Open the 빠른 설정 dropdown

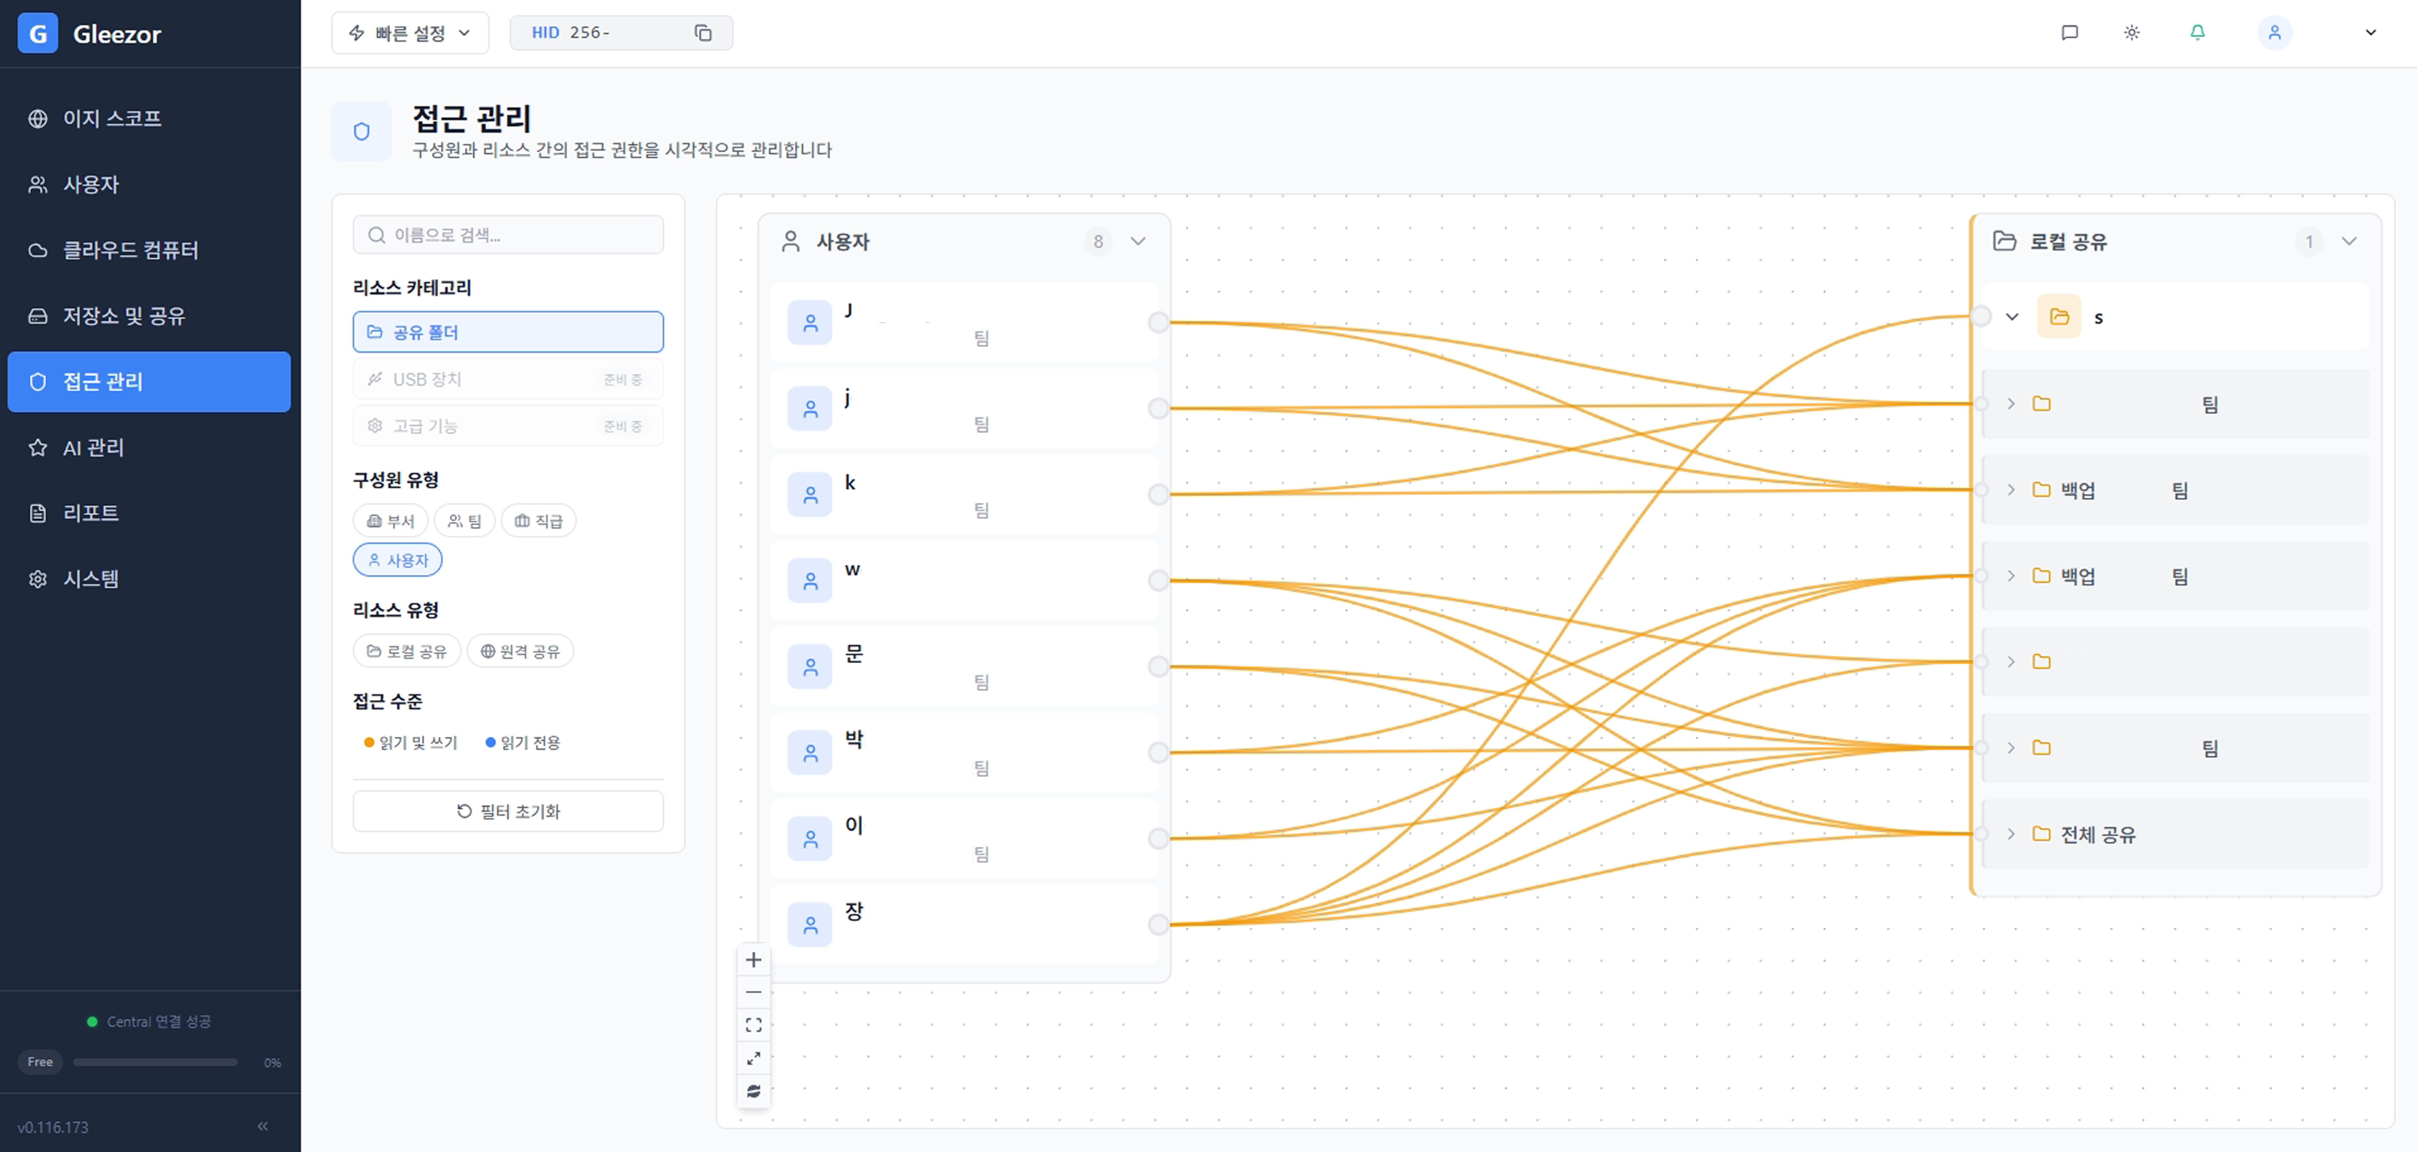coord(410,33)
